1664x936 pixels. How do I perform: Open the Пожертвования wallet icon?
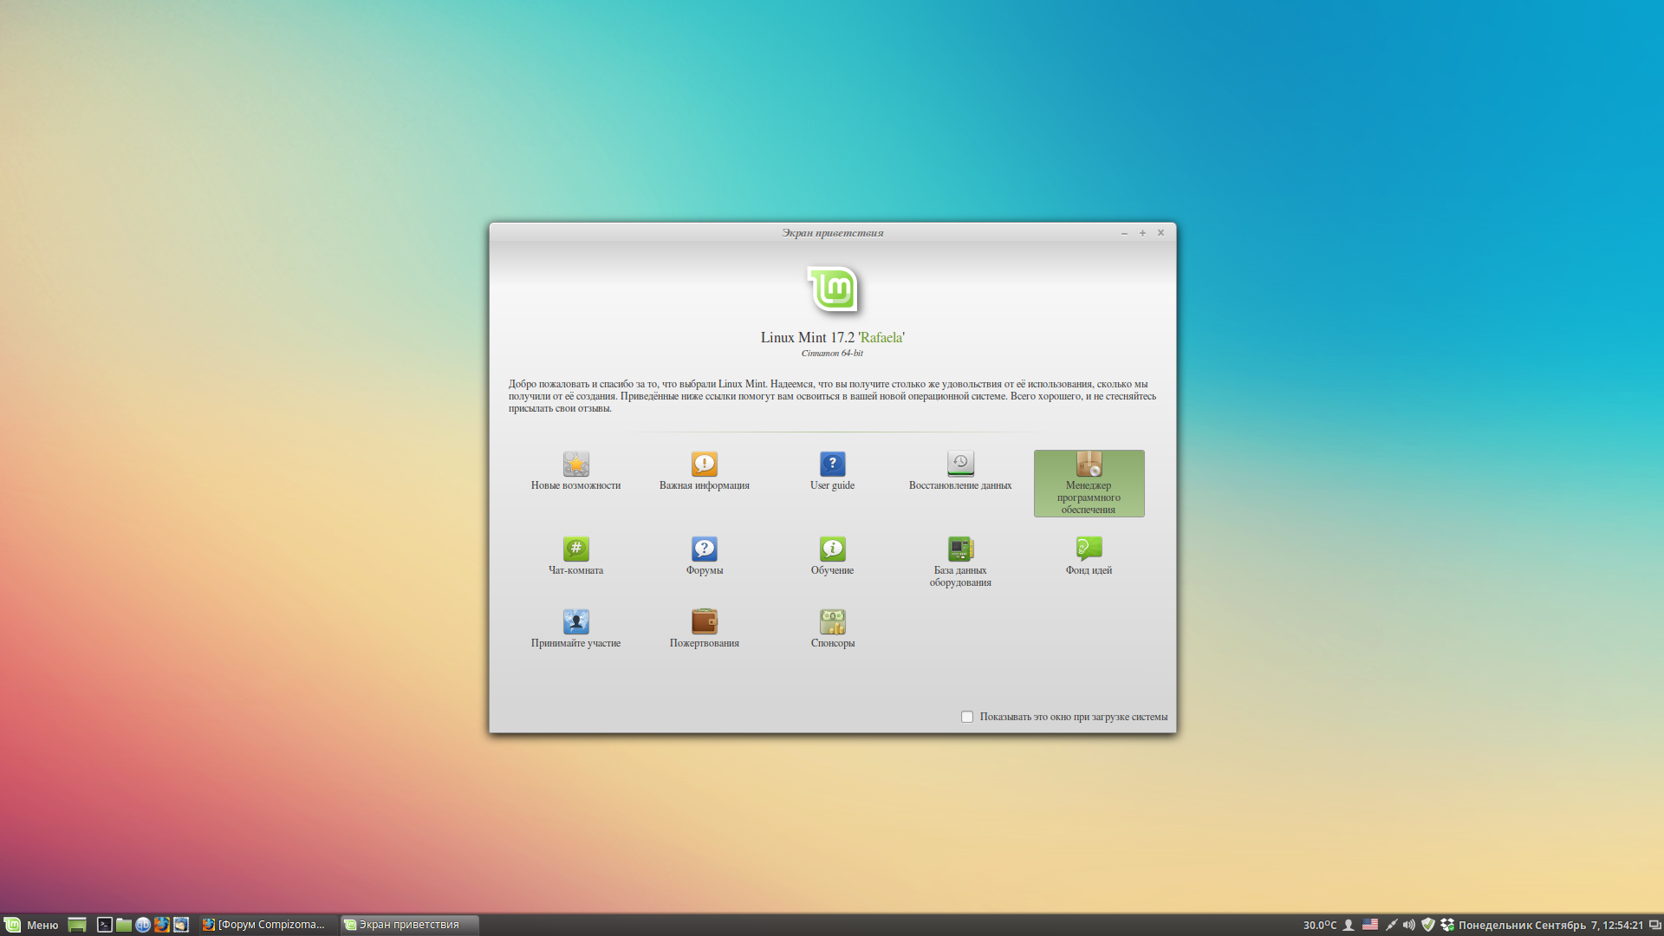point(704,621)
